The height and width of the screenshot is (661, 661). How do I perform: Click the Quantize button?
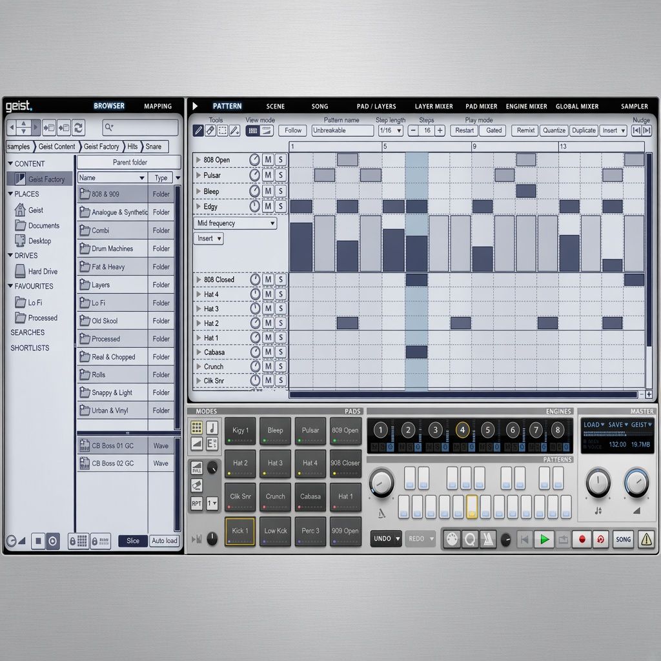[x=554, y=130]
